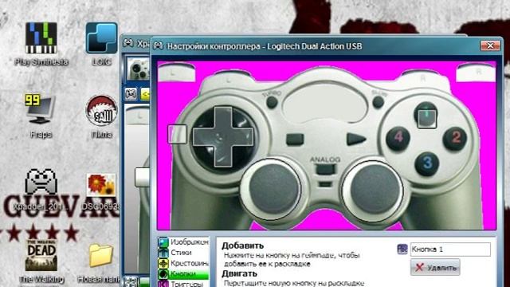Click the Крестовина d-pad icon in the sidebar
This screenshot has height=287, width=510.
point(163,263)
